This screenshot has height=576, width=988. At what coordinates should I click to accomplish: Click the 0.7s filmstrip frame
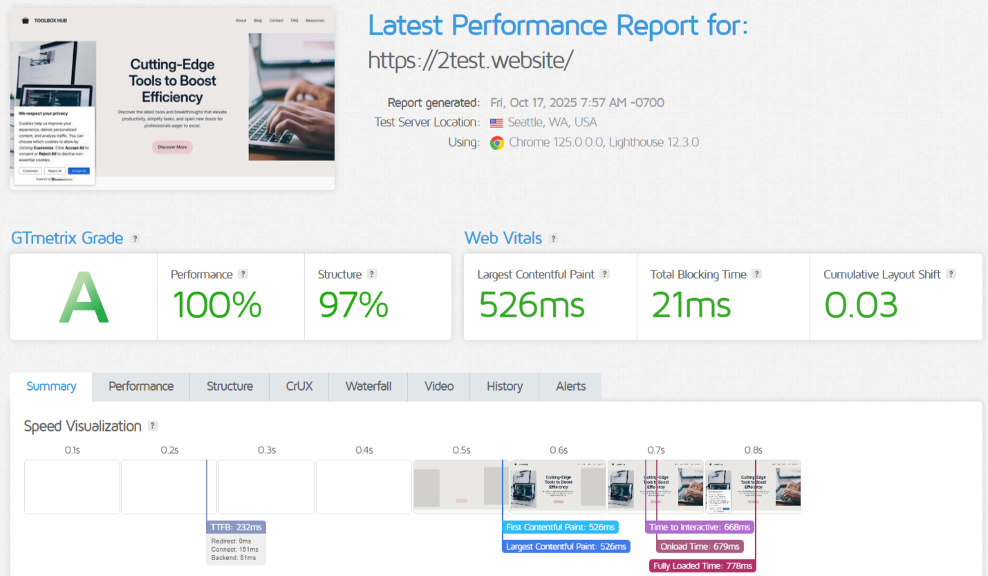click(x=655, y=487)
